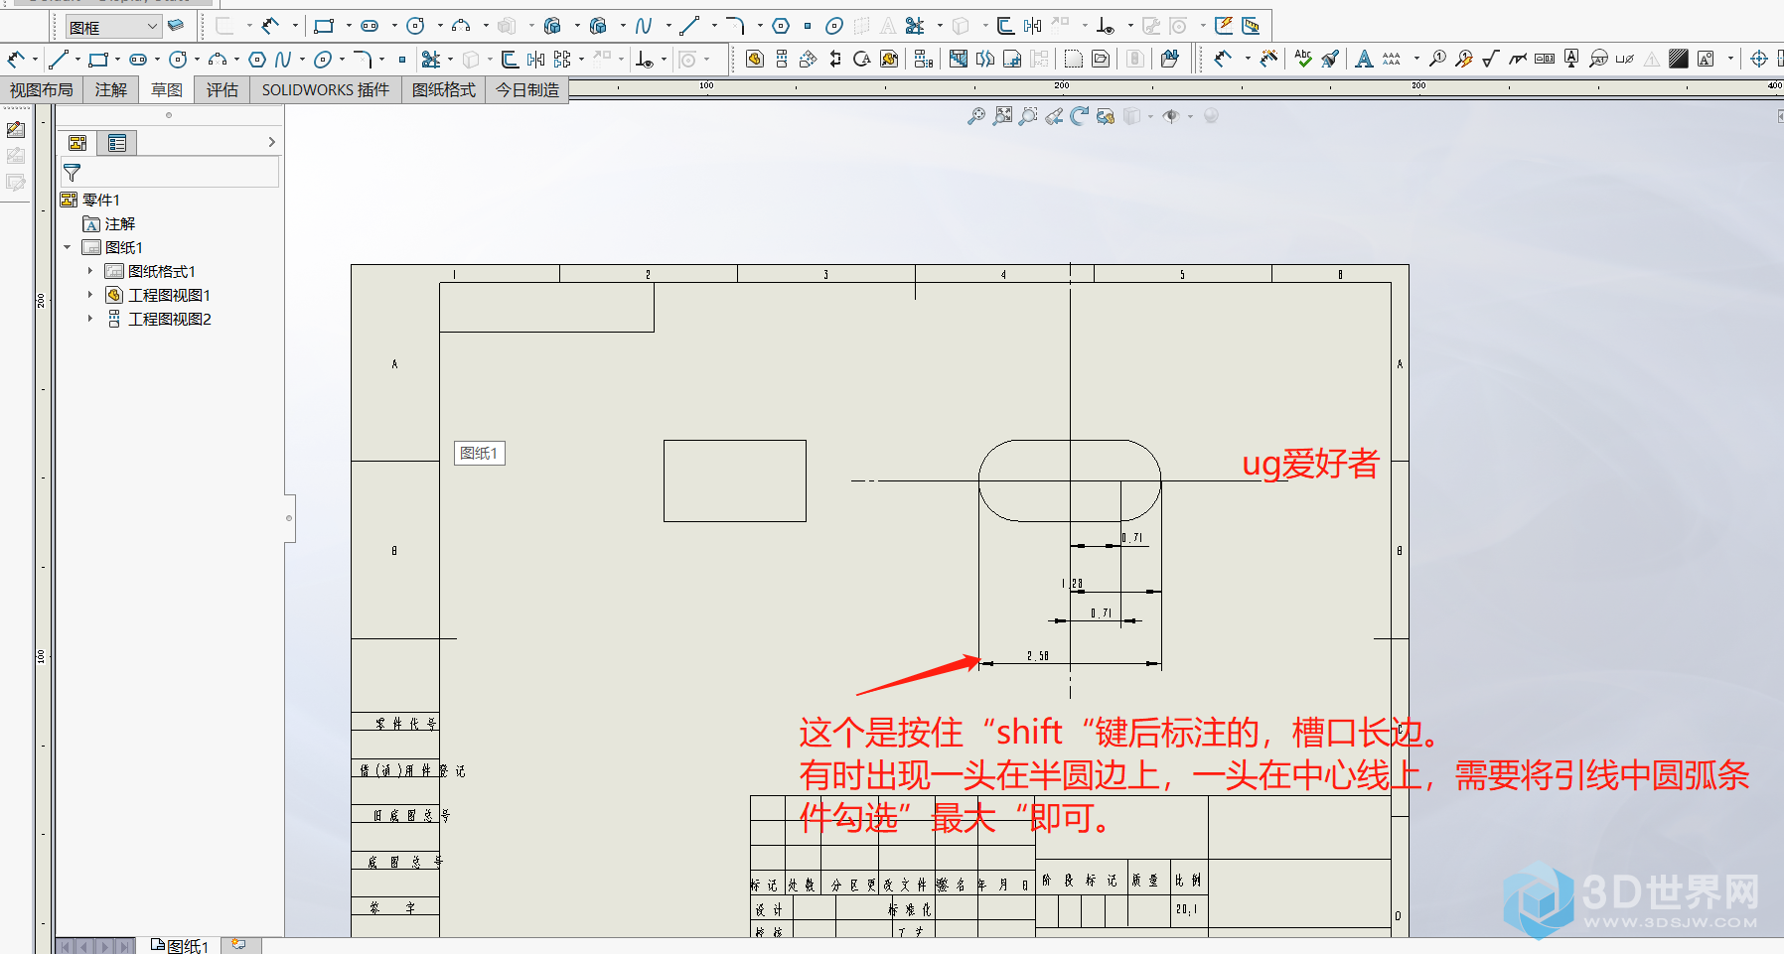
Task: Select the Broken-out Section tool
Action: click(x=959, y=60)
